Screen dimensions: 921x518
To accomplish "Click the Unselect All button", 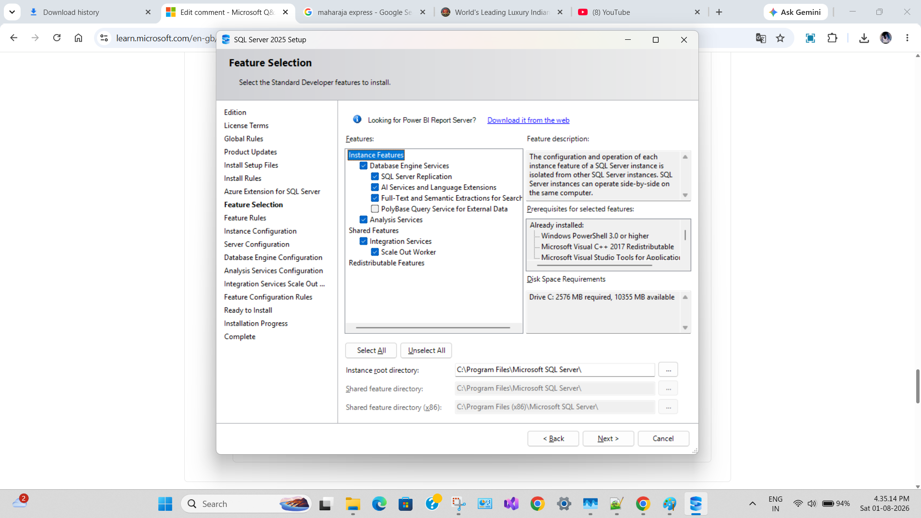I will (x=426, y=351).
